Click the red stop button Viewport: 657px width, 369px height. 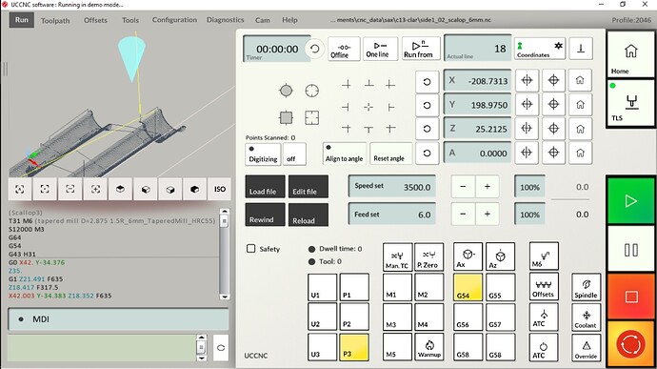click(x=630, y=297)
